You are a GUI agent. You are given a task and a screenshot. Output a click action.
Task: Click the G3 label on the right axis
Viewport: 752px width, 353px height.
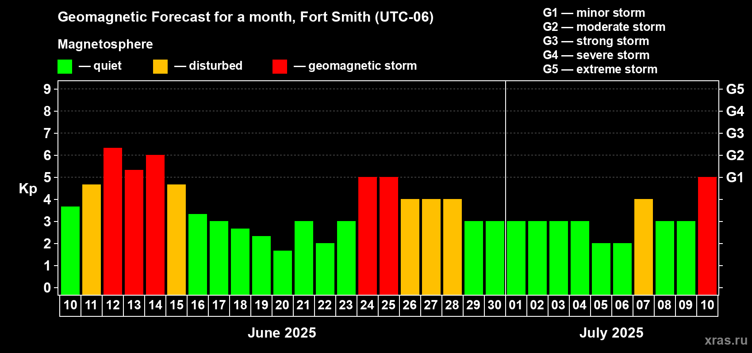pyautogui.click(x=735, y=133)
